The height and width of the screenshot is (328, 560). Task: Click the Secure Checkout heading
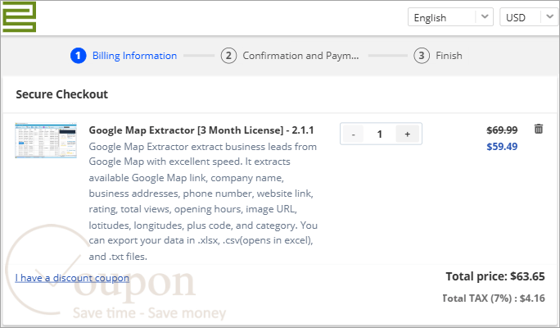point(61,94)
